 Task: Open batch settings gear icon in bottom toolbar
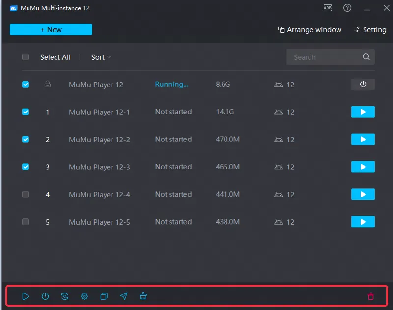pyautogui.click(x=84, y=296)
